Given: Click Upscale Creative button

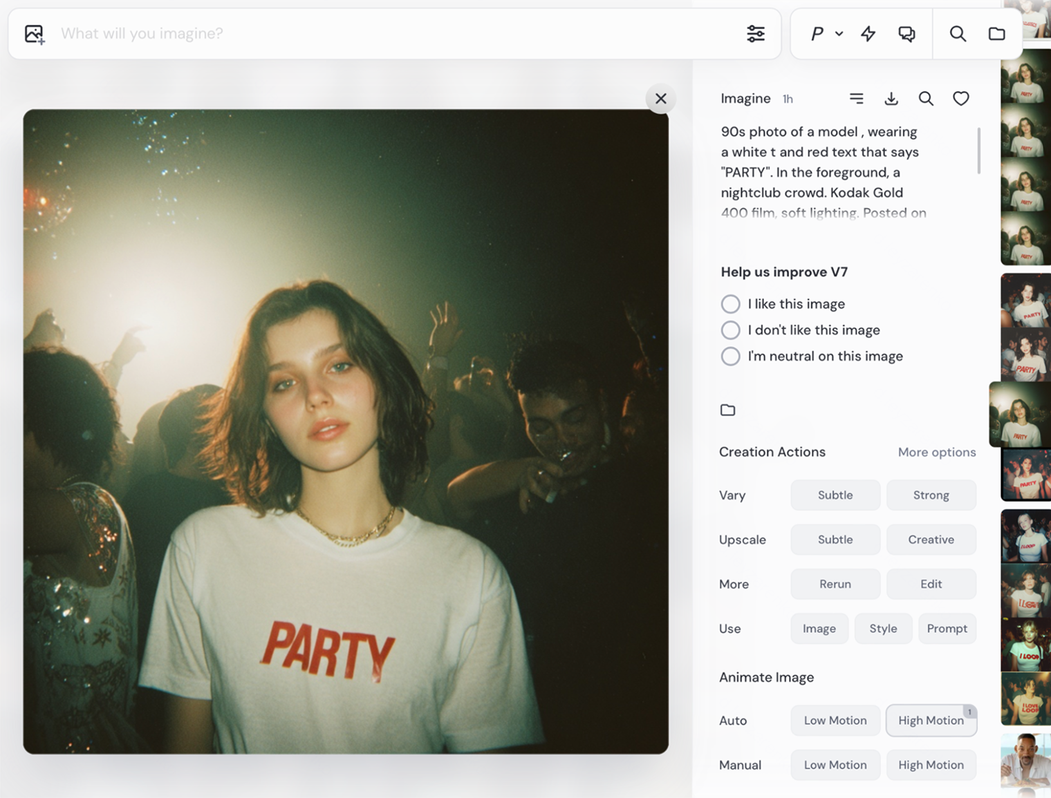Looking at the screenshot, I should click(x=931, y=540).
